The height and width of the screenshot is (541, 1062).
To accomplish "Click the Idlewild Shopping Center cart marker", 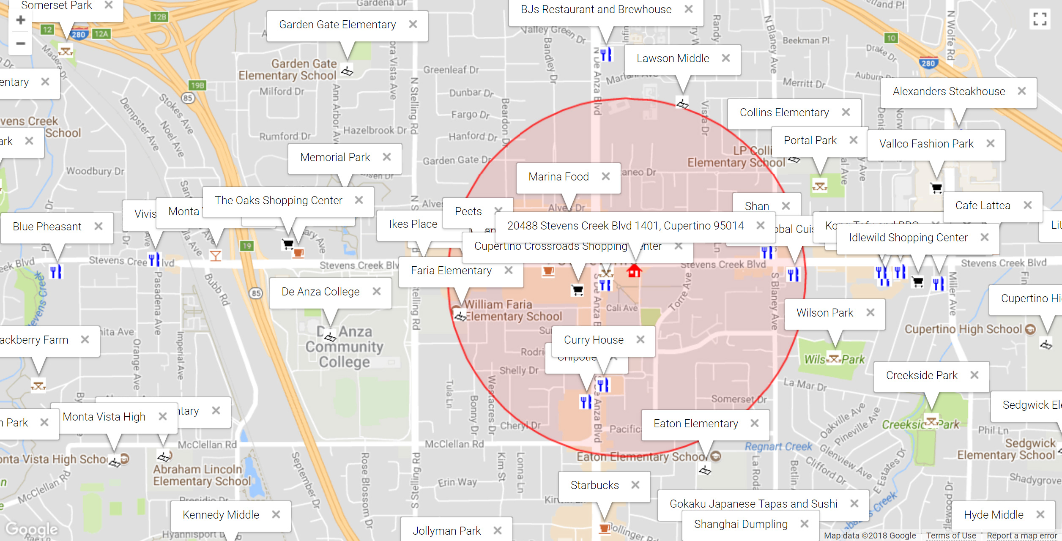I will [918, 281].
